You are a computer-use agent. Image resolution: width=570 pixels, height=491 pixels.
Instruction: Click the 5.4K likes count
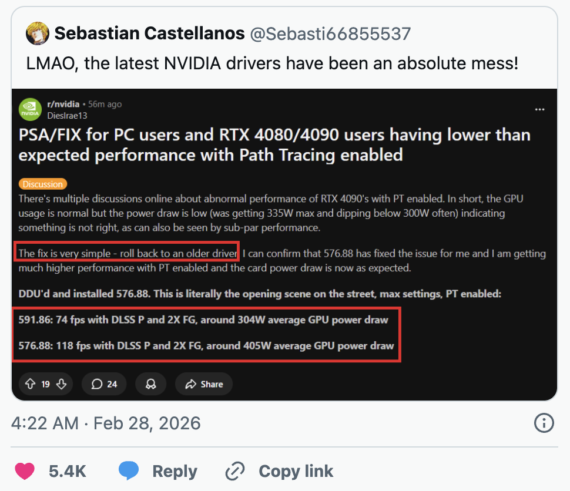(68, 470)
